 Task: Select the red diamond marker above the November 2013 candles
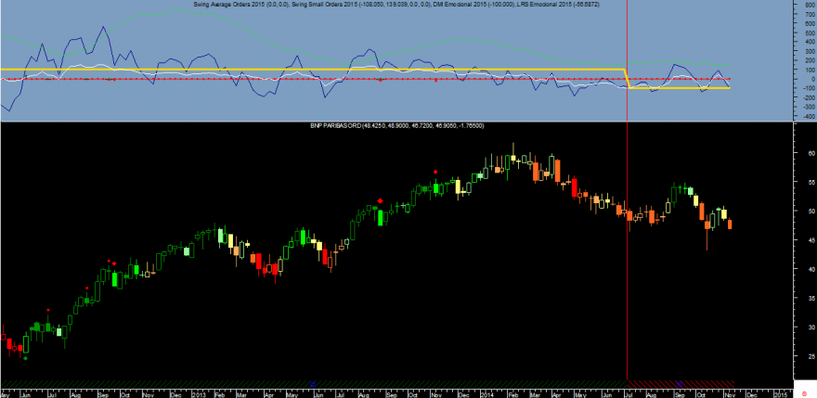(x=435, y=172)
